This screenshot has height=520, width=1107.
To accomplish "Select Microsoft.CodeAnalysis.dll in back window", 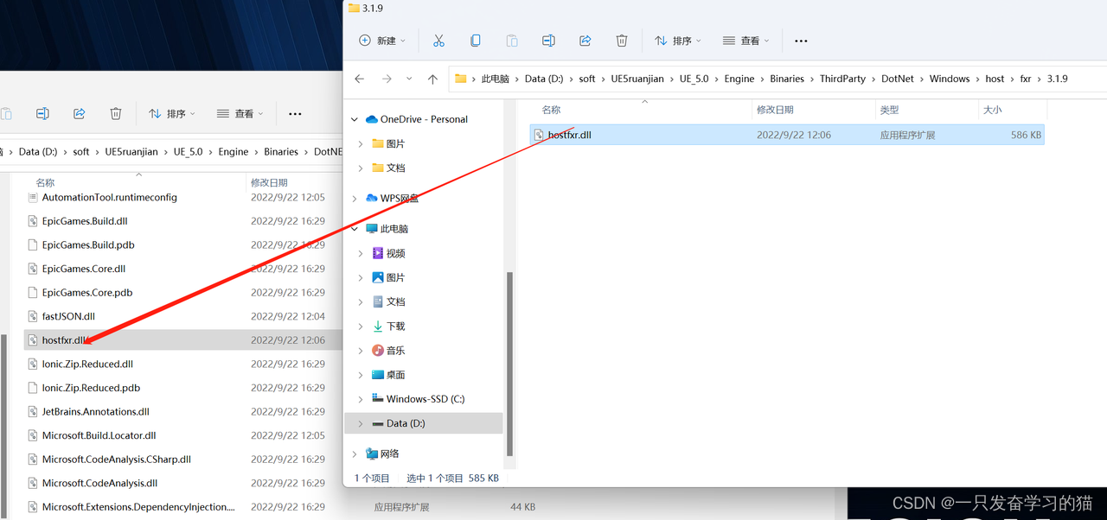I will (x=99, y=483).
